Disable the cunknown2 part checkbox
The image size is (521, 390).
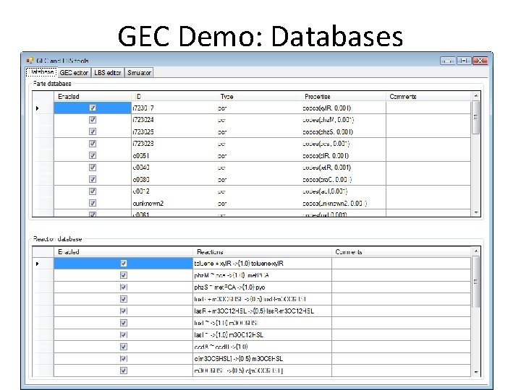(x=93, y=203)
